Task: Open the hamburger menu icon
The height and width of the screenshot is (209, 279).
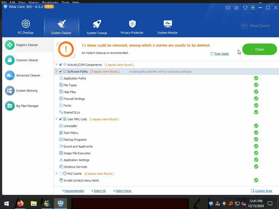Action: (253, 8)
